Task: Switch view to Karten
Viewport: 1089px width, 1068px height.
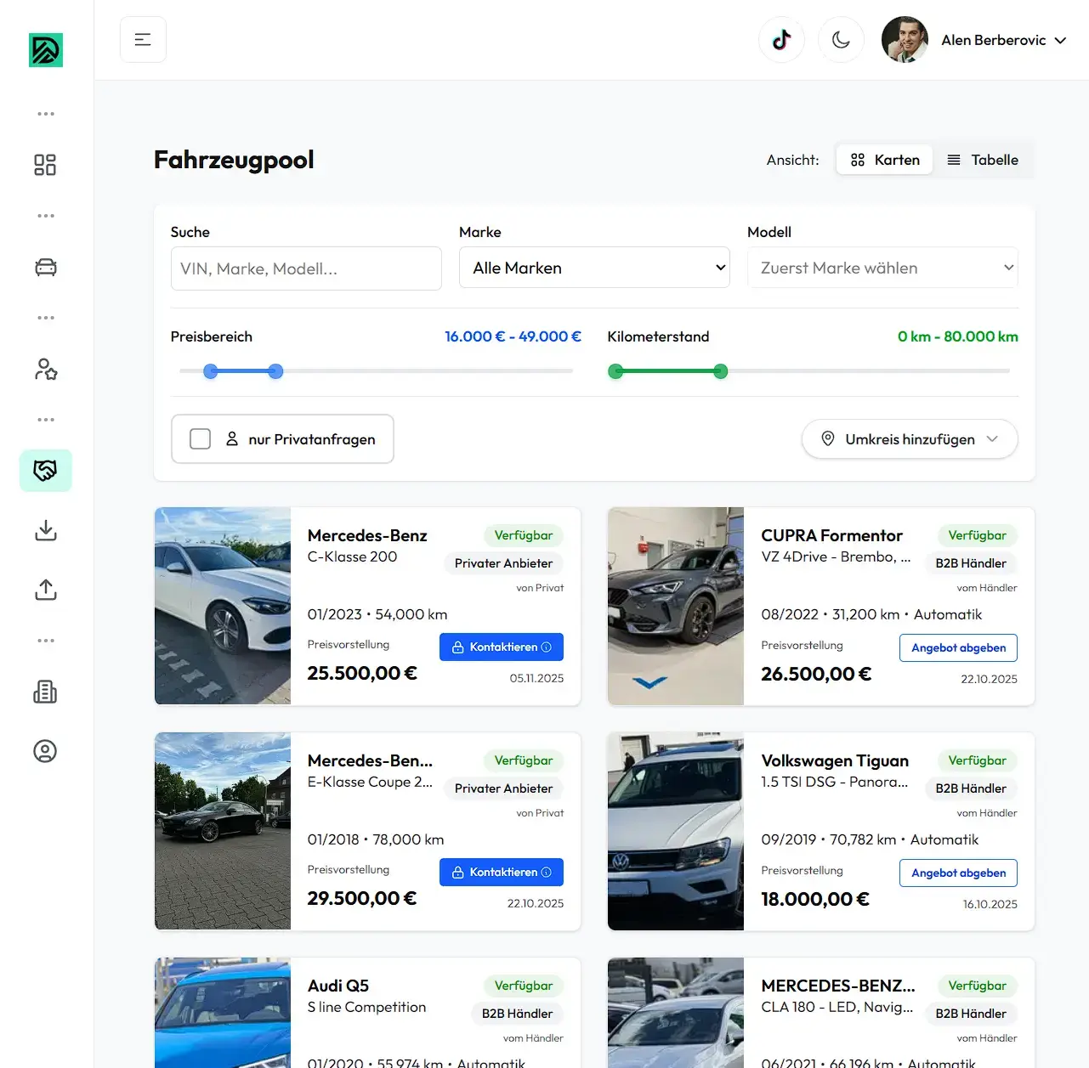Action: (x=885, y=160)
